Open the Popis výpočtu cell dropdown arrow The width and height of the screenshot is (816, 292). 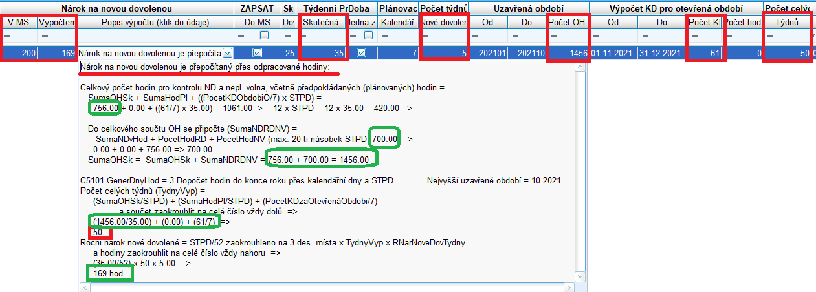click(x=227, y=53)
